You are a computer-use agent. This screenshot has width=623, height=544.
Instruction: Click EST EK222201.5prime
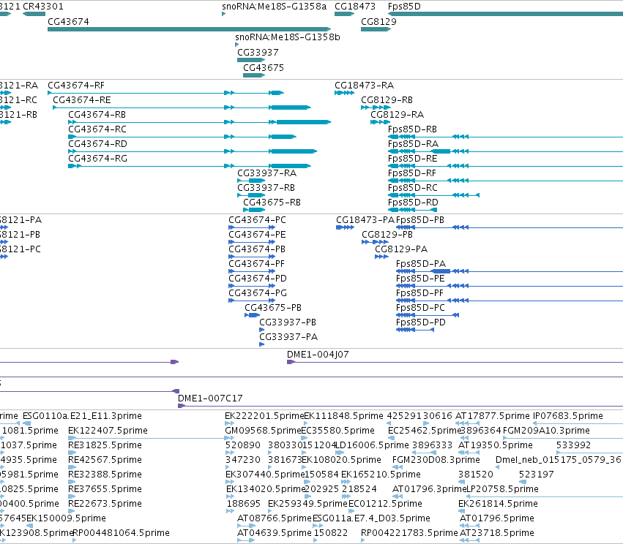click(x=264, y=416)
